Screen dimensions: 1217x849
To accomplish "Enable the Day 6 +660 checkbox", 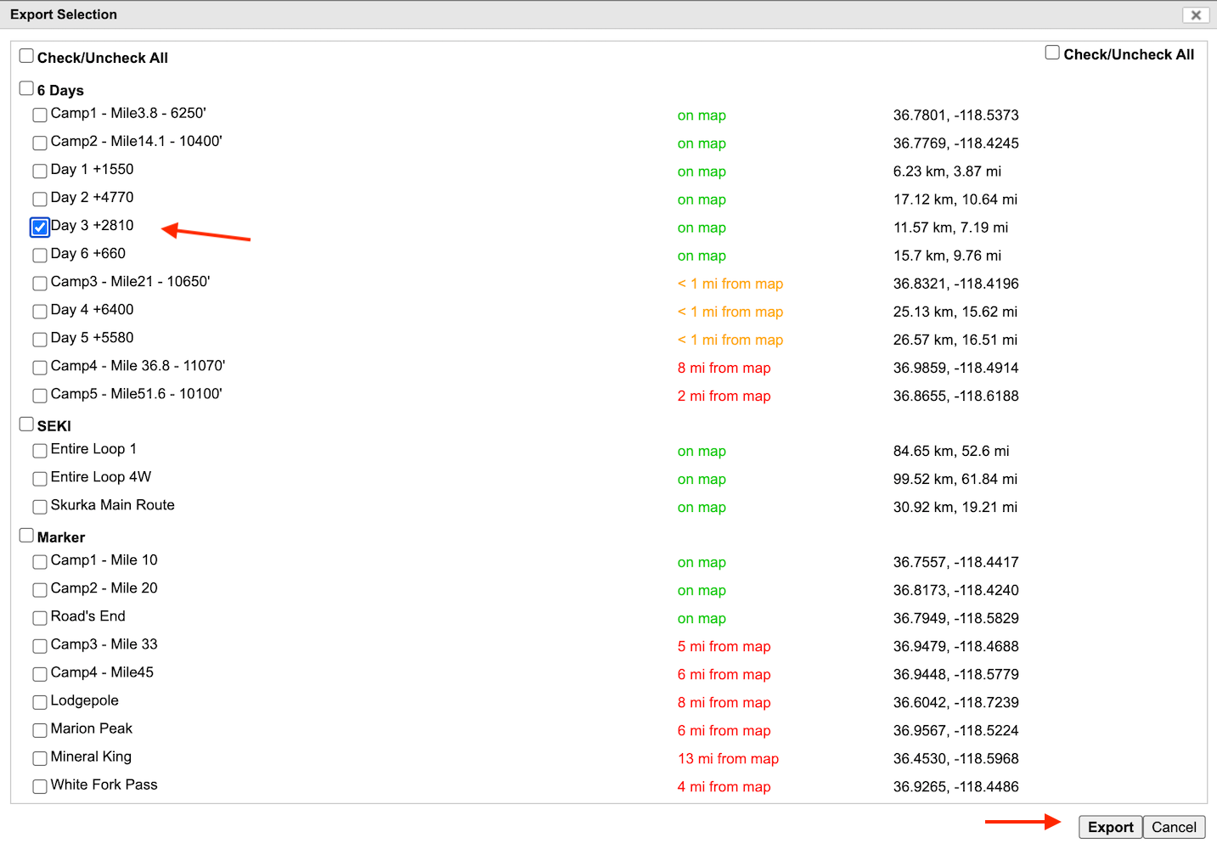I will (x=39, y=255).
